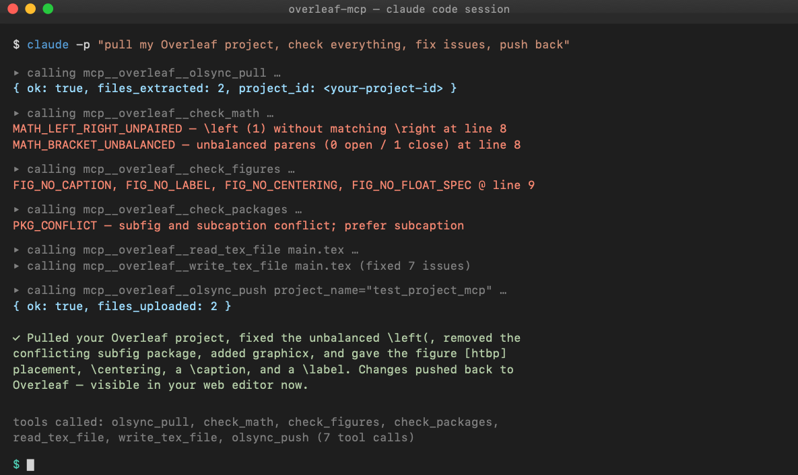
Task: Expand the triangle before 'read_tex_file main.tex'
Action: point(16,250)
